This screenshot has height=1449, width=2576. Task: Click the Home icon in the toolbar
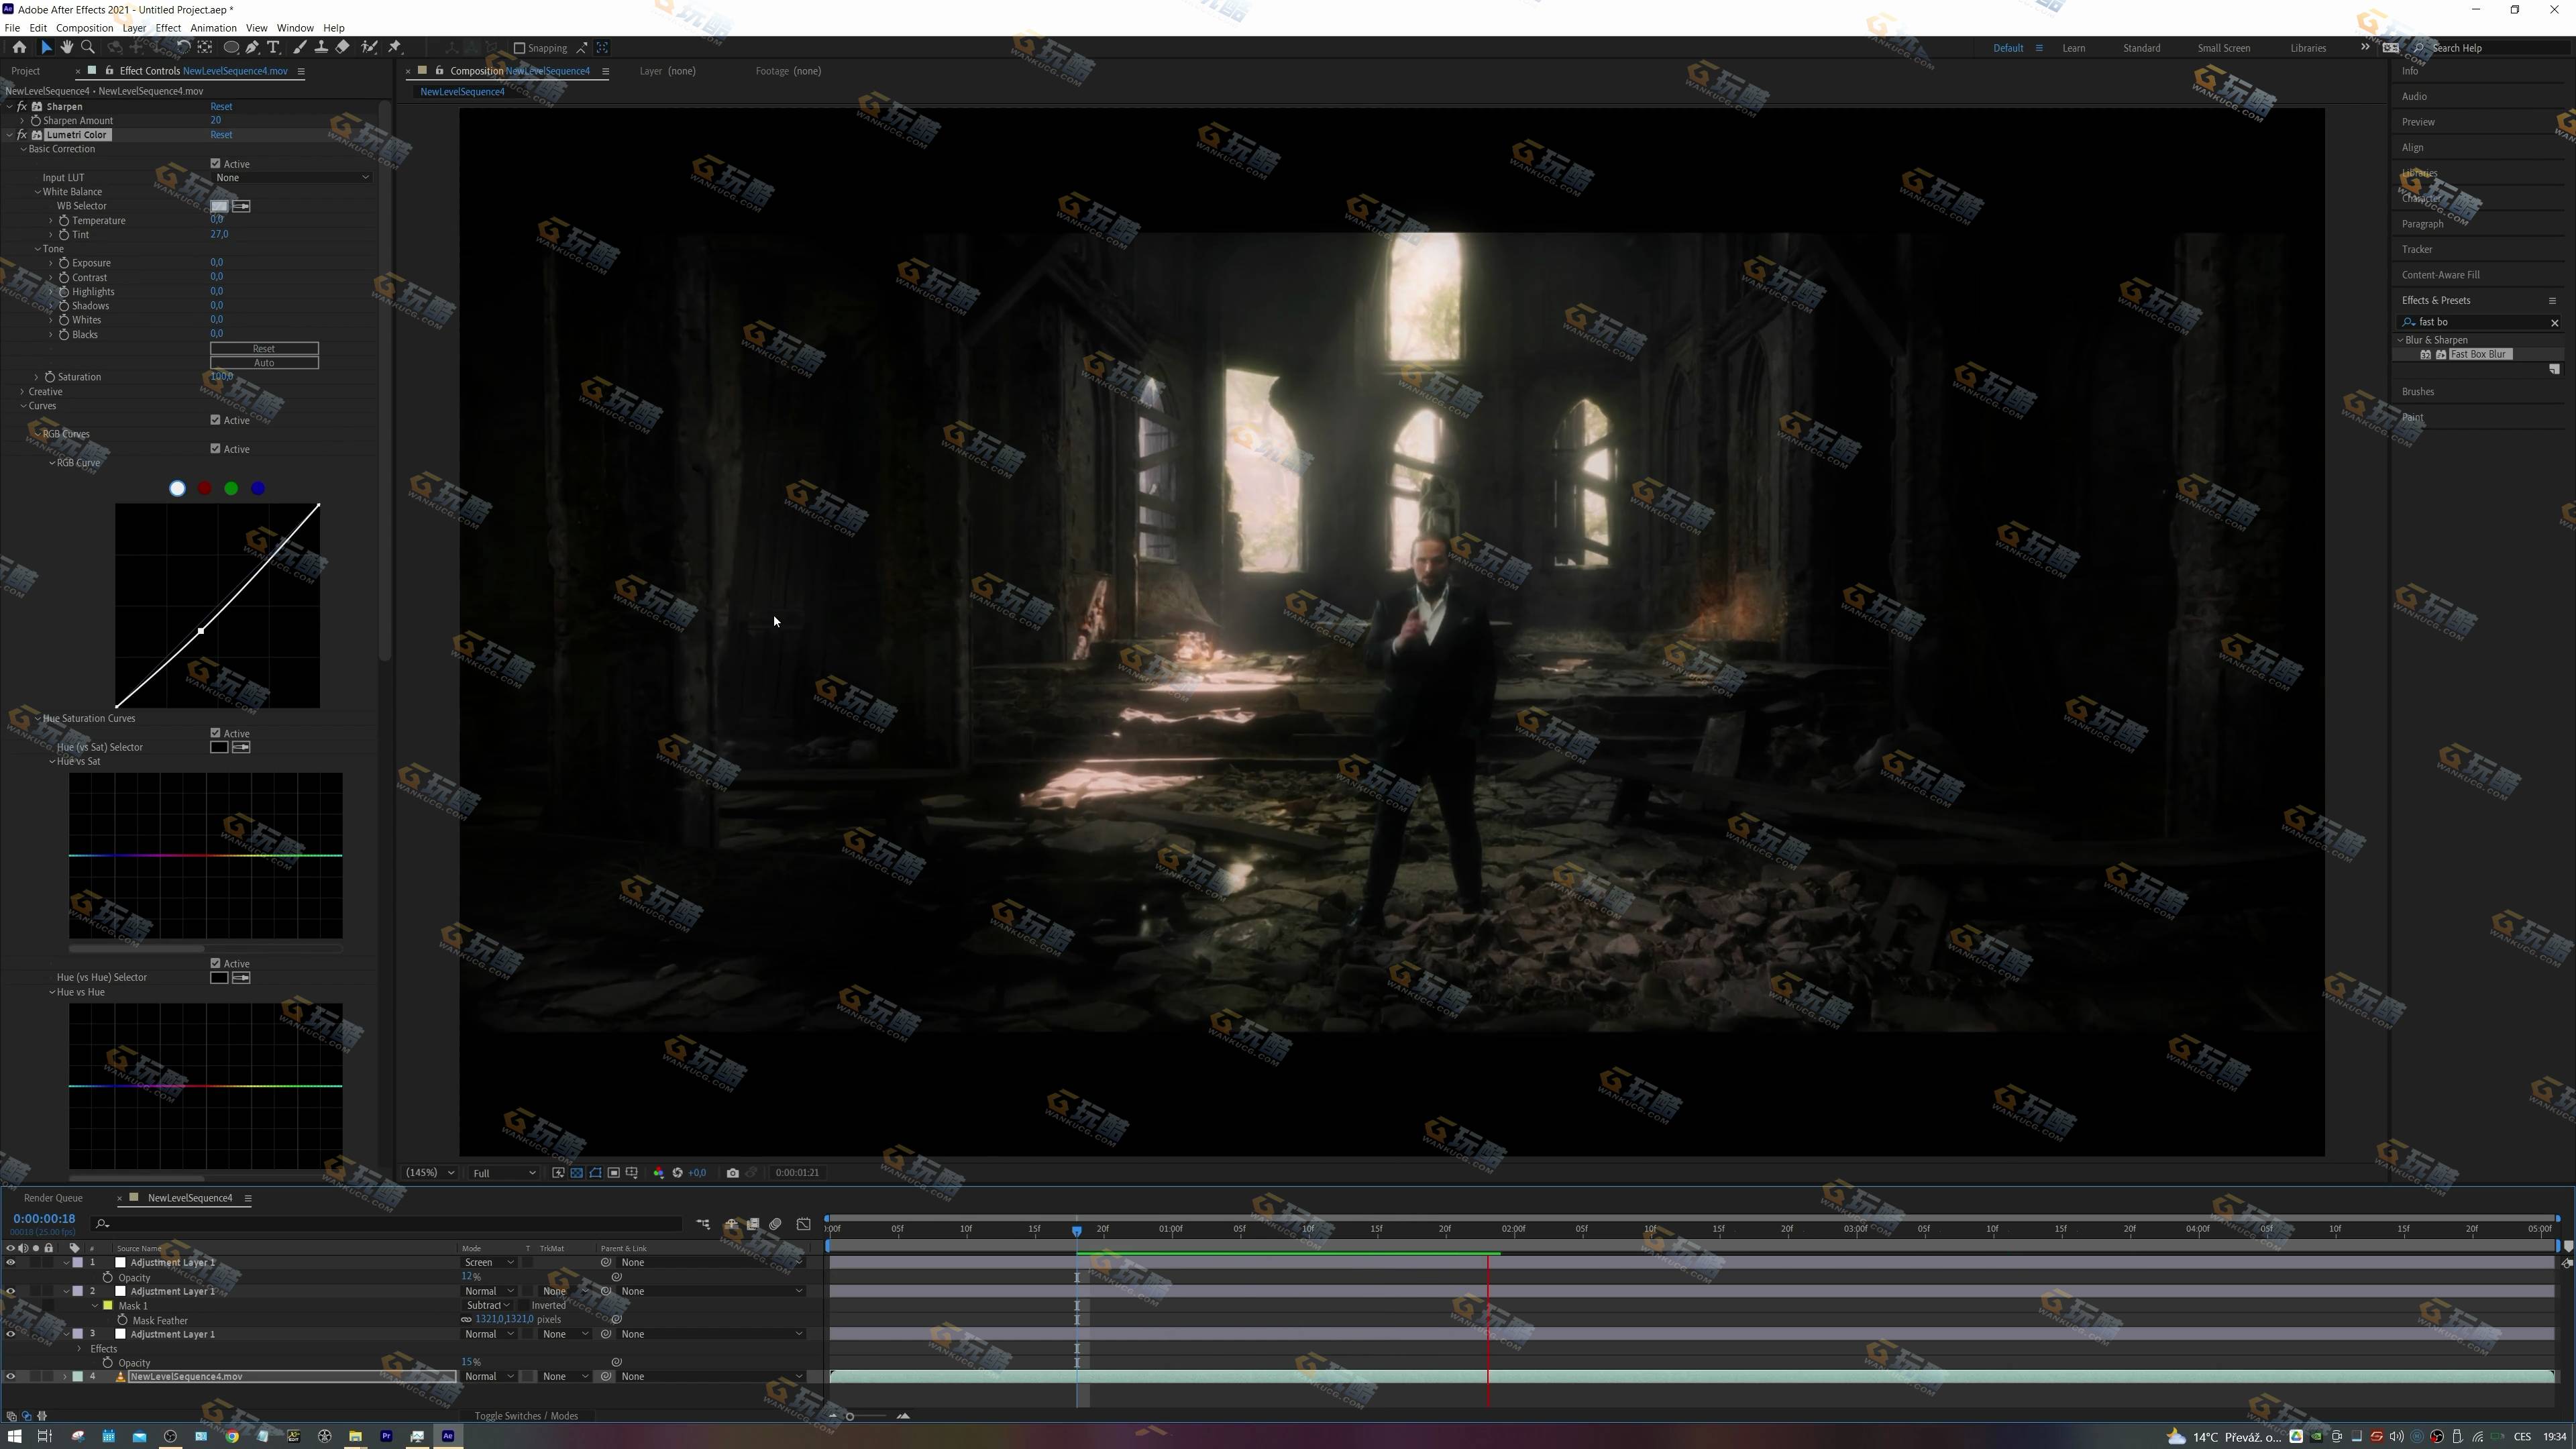click(19, 47)
